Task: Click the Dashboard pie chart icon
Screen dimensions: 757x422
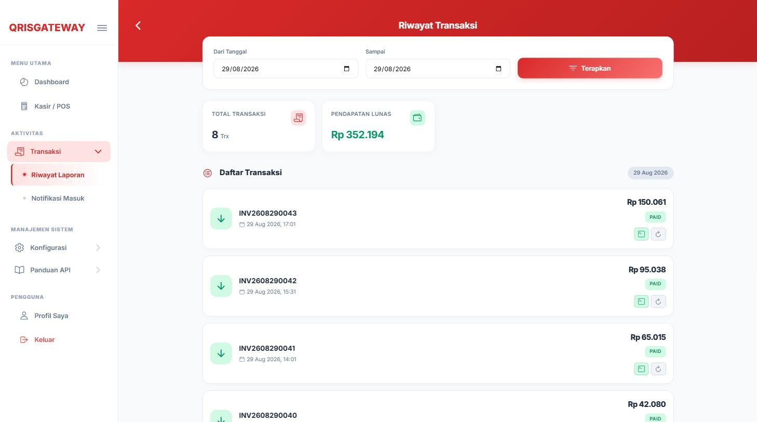Action: 24,82
